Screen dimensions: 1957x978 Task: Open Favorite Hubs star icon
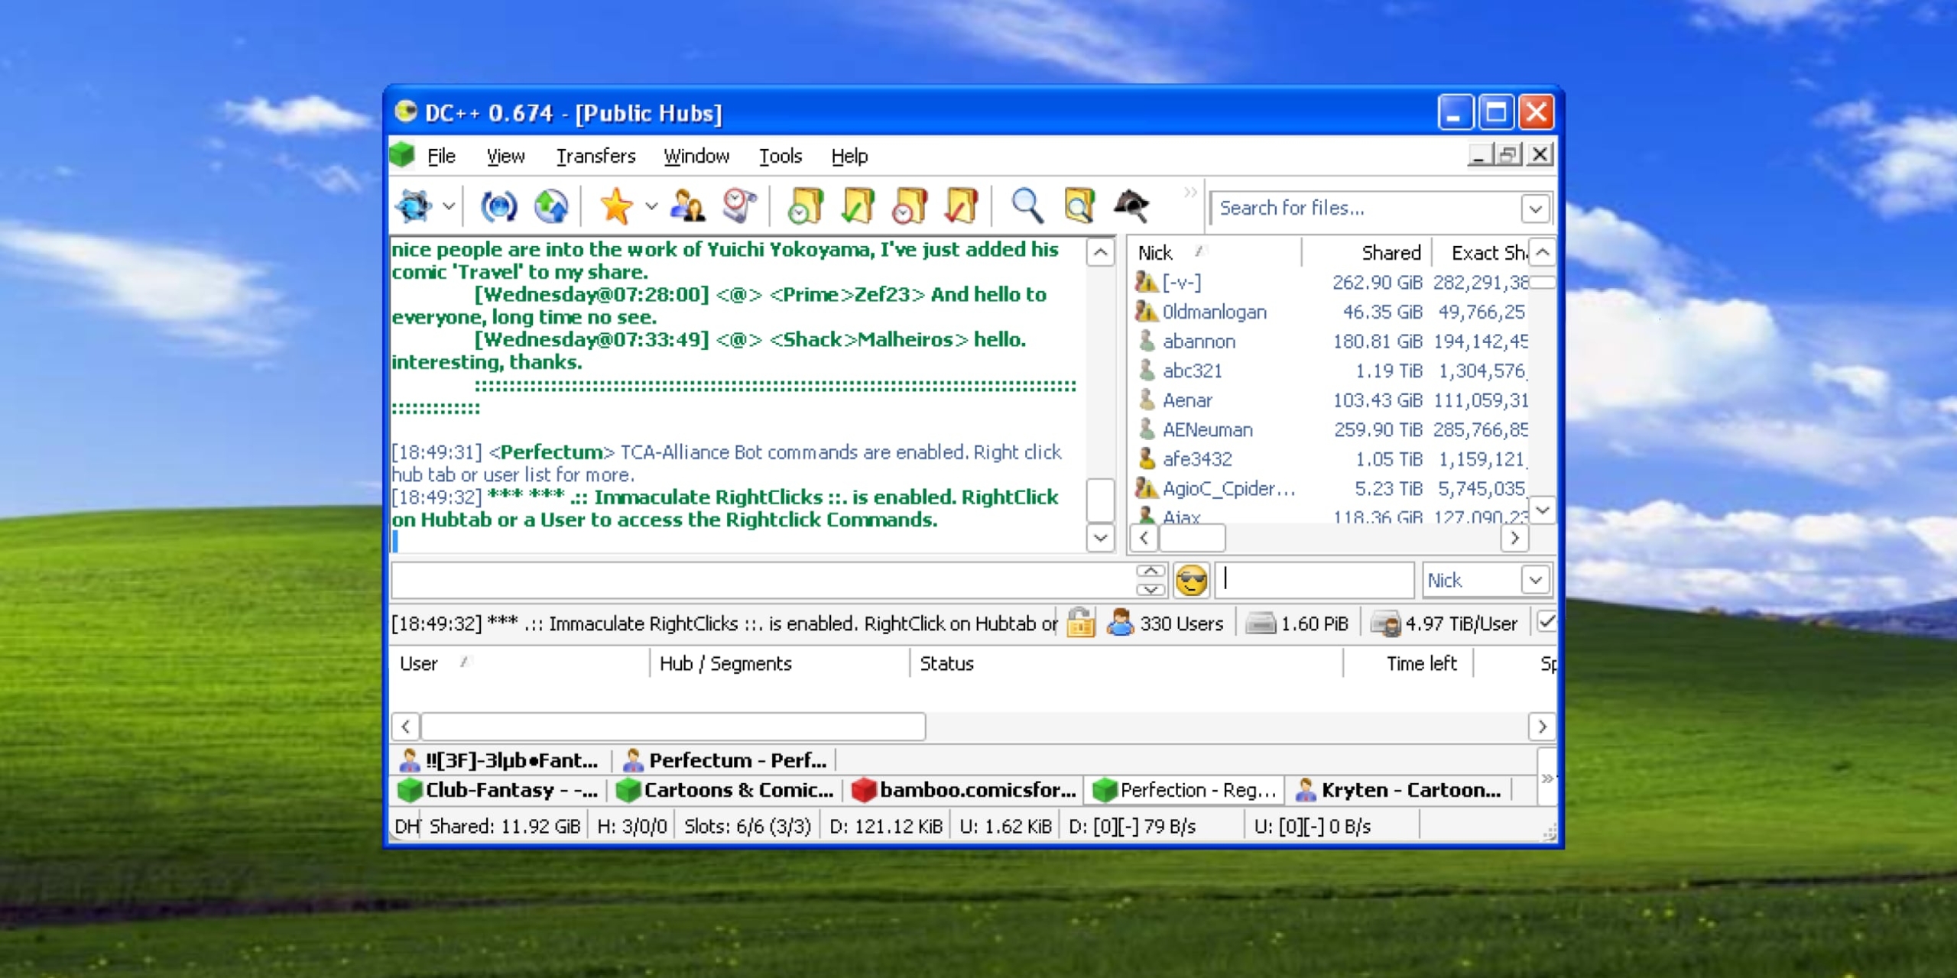(x=616, y=206)
